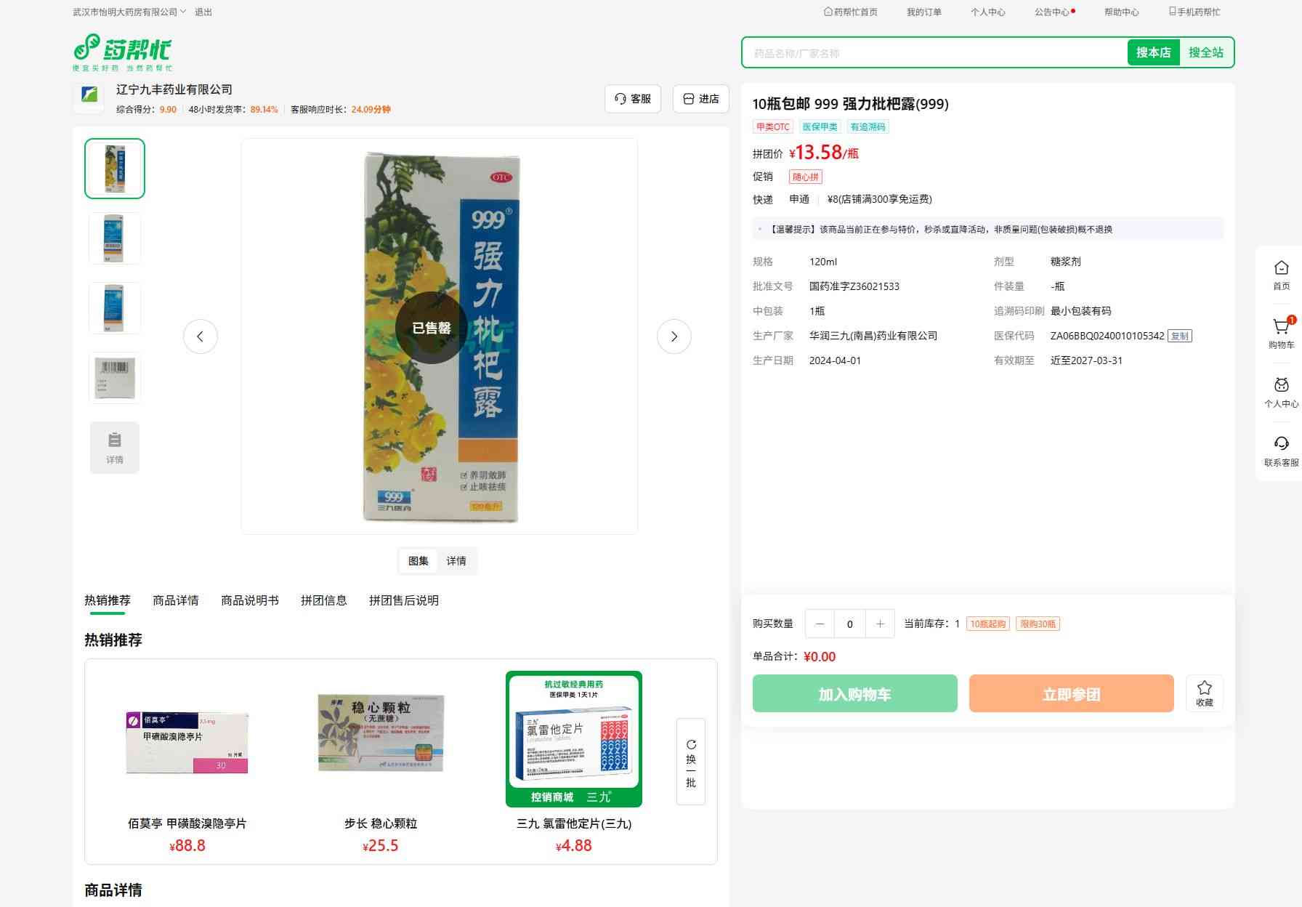
Task: Switch to the 拼团信息 tab
Action: tap(323, 600)
